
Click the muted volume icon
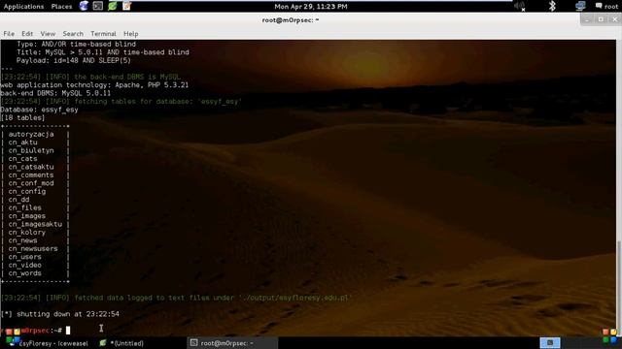coord(520,6)
